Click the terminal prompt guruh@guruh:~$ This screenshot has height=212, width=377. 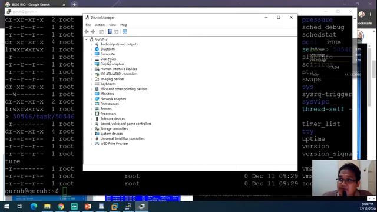click(32, 191)
